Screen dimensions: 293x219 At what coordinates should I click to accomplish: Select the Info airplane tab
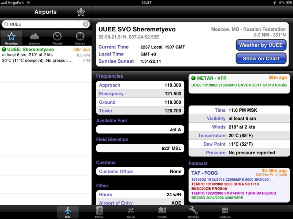68,212
